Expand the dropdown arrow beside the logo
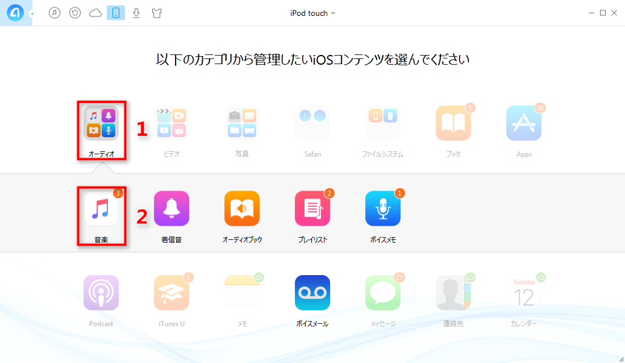This screenshot has height=363, width=625. tap(32, 14)
